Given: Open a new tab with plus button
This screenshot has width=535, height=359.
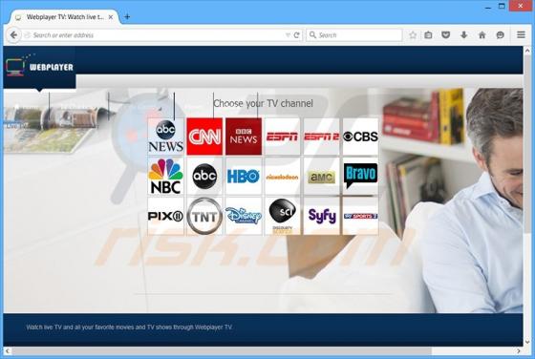Looking at the screenshot, I should click(x=127, y=16).
